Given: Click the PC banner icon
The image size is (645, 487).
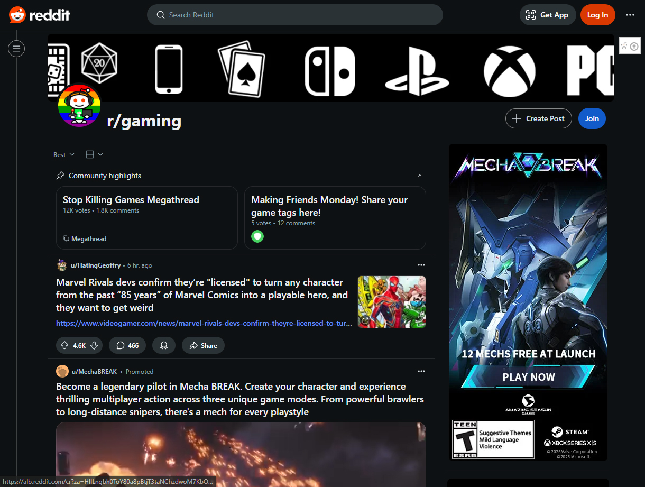Looking at the screenshot, I should [591, 71].
